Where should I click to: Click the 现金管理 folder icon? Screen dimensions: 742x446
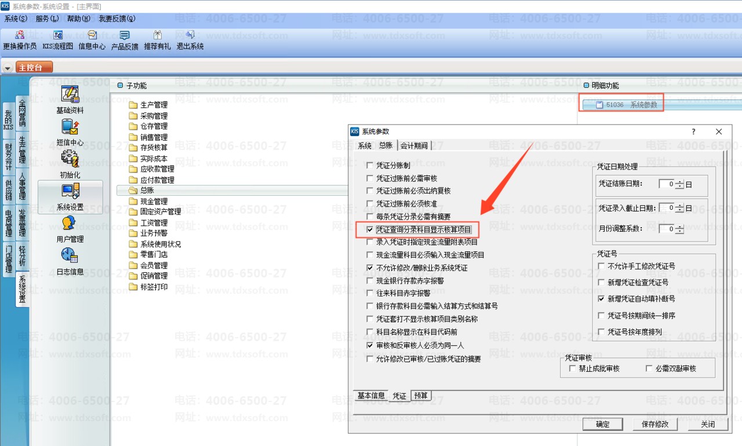click(x=133, y=202)
